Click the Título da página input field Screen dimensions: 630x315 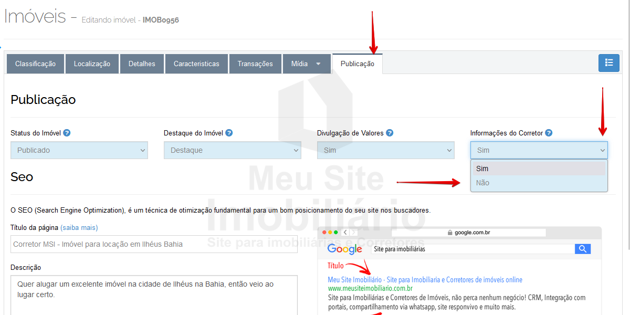[x=154, y=244]
